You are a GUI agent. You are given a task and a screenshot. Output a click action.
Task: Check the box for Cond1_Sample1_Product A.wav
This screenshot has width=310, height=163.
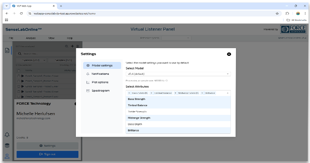(19, 76)
